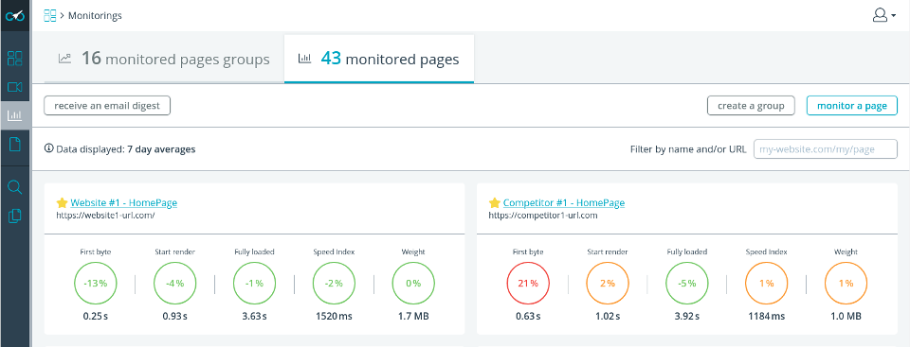Click the app logo at top-left
The image size is (910, 347).
[14, 15]
